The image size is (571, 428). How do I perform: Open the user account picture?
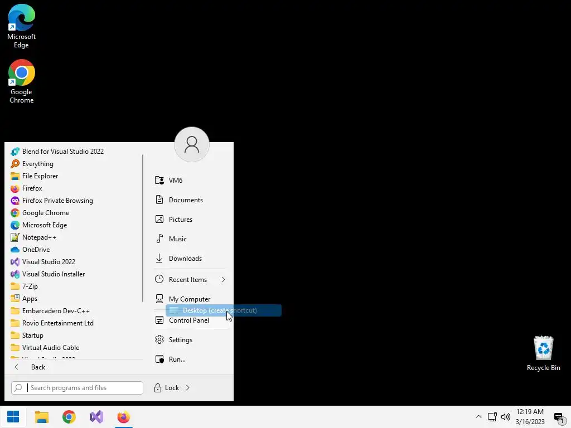(x=192, y=144)
